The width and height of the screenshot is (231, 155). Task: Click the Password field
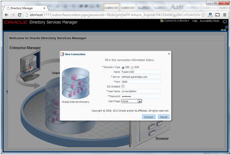141,96
